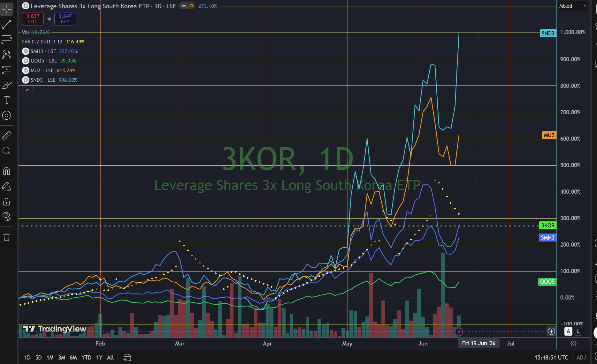The image size is (597, 364).
Task: Click the plus button on price scale
Action: (x=551, y=331)
